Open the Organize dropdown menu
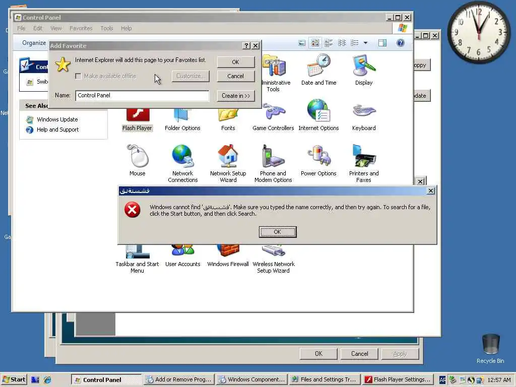 [x=34, y=43]
